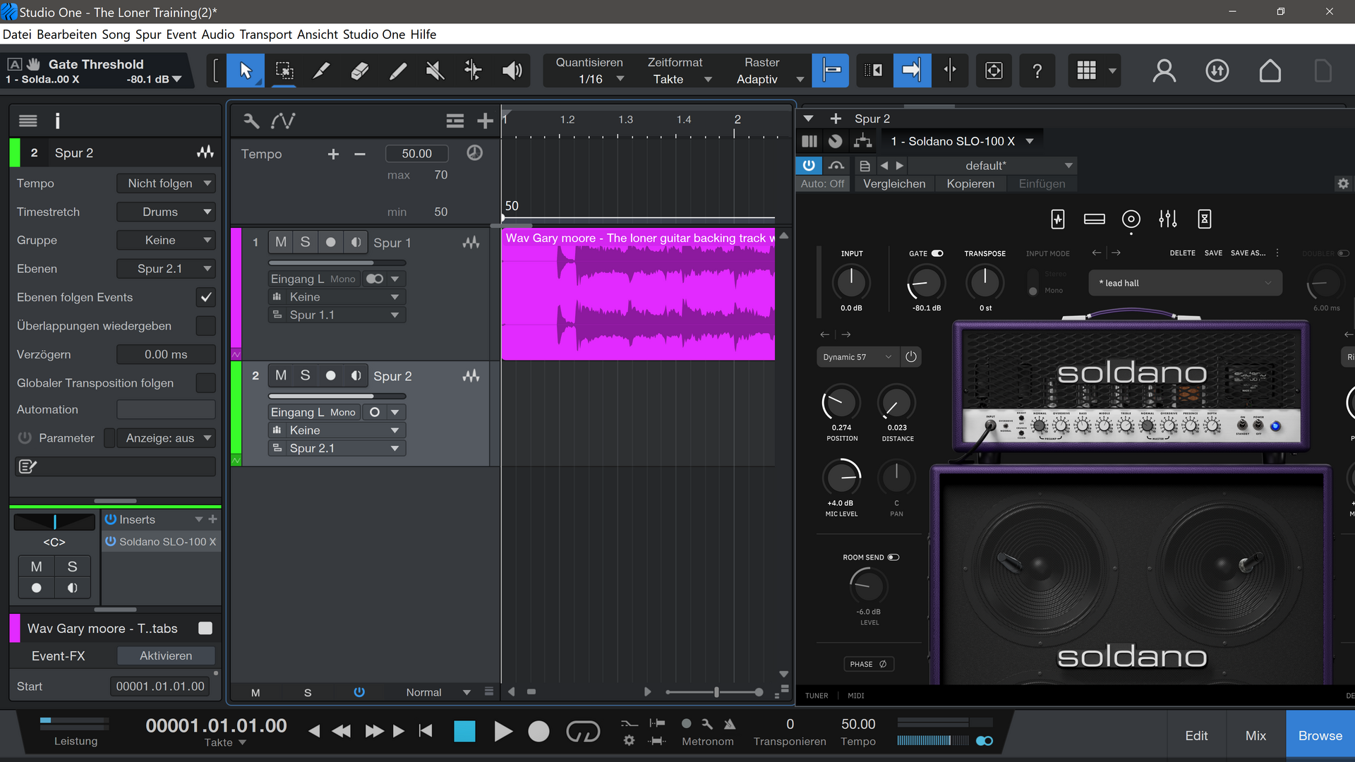
Task: Open the Datei menu
Action: (x=17, y=35)
